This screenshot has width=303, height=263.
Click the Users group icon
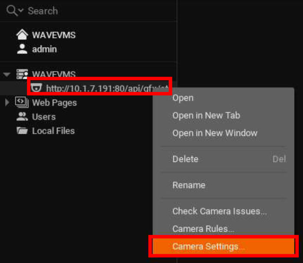(22, 117)
